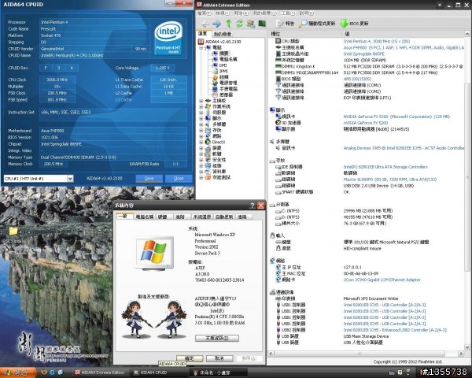This screenshot has width=472, height=378.
Task: Click the vertical scrollbar down arrow in AIDA64
Action: coord(467,347)
